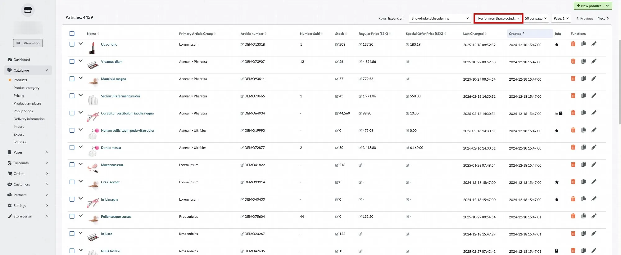The height and width of the screenshot is (255, 621).
Task: Edit the Cras laoreet product
Action: tap(594, 182)
